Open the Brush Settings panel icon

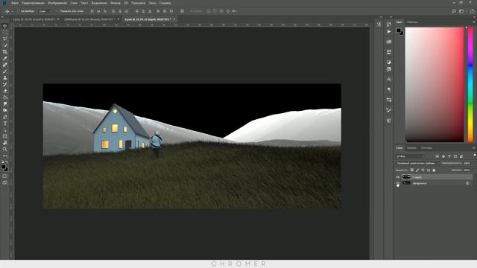pos(389,110)
